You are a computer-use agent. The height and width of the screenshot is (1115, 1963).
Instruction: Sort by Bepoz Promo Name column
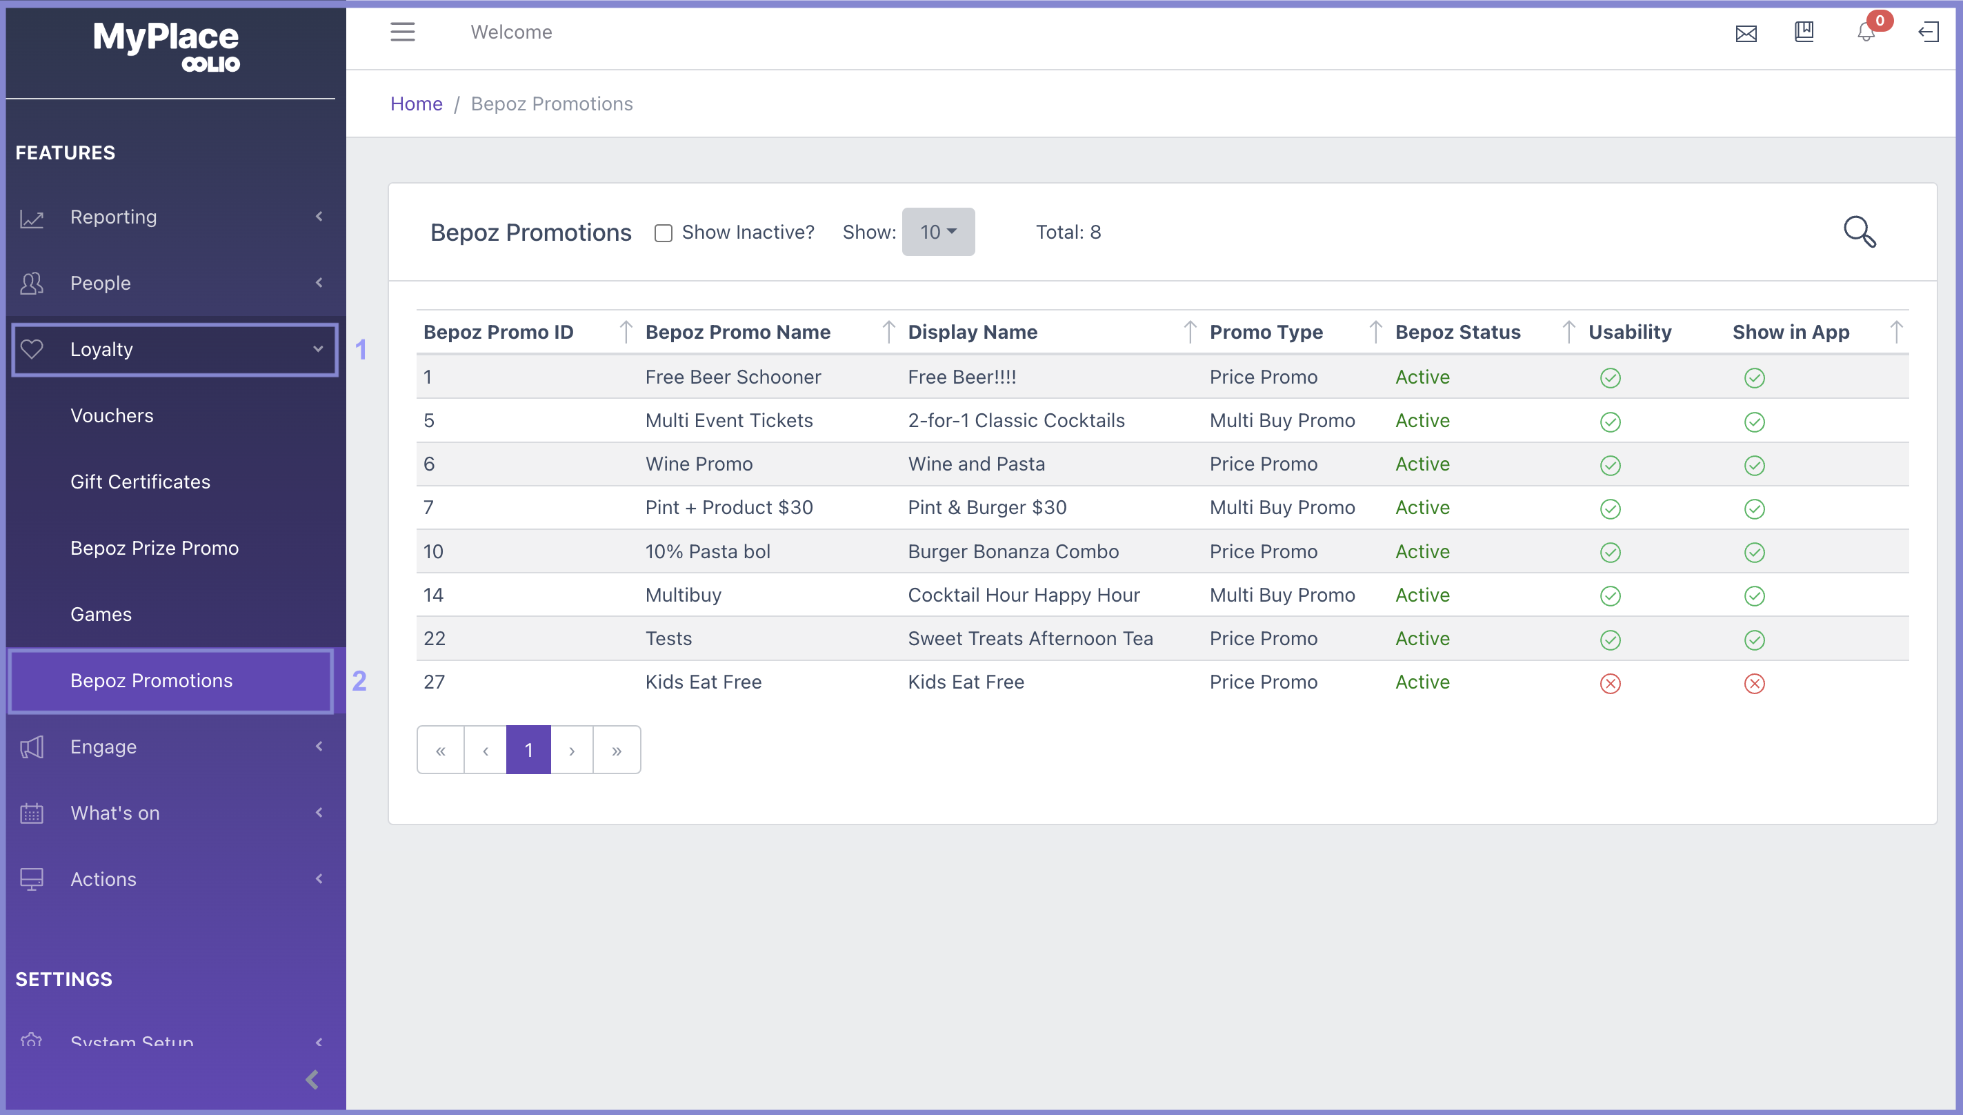[738, 332]
